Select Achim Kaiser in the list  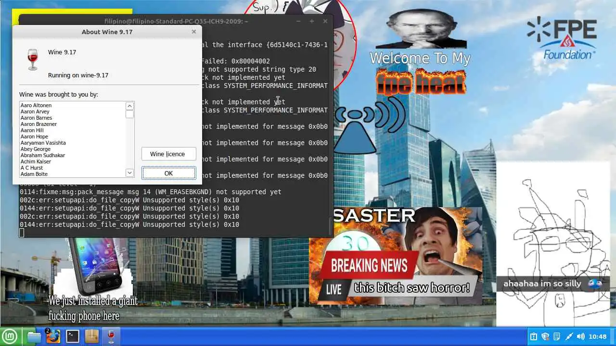pos(73,161)
